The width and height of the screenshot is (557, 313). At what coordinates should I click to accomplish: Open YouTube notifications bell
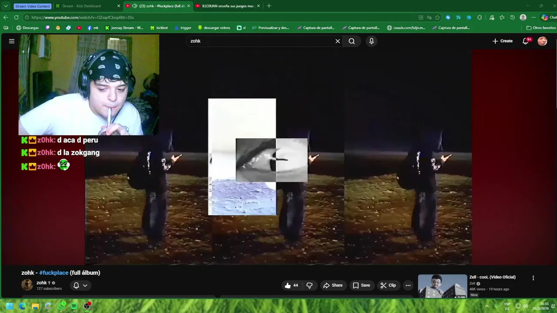[526, 41]
